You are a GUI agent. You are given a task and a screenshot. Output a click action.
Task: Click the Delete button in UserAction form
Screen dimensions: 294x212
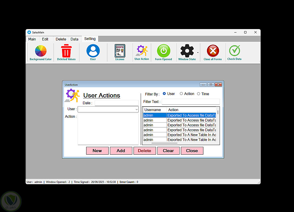145,151
